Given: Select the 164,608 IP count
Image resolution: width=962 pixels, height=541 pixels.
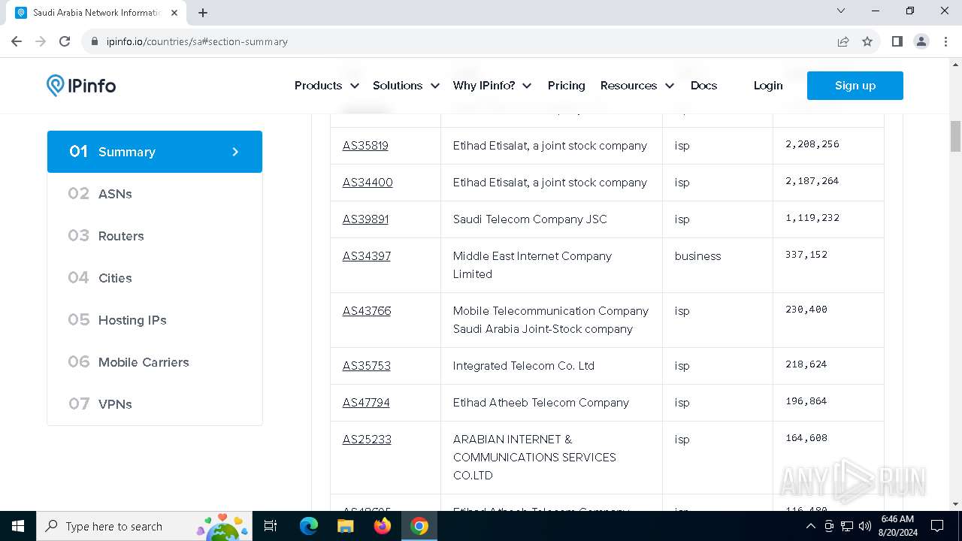Looking at the screenshot, I should click(806, 438).
